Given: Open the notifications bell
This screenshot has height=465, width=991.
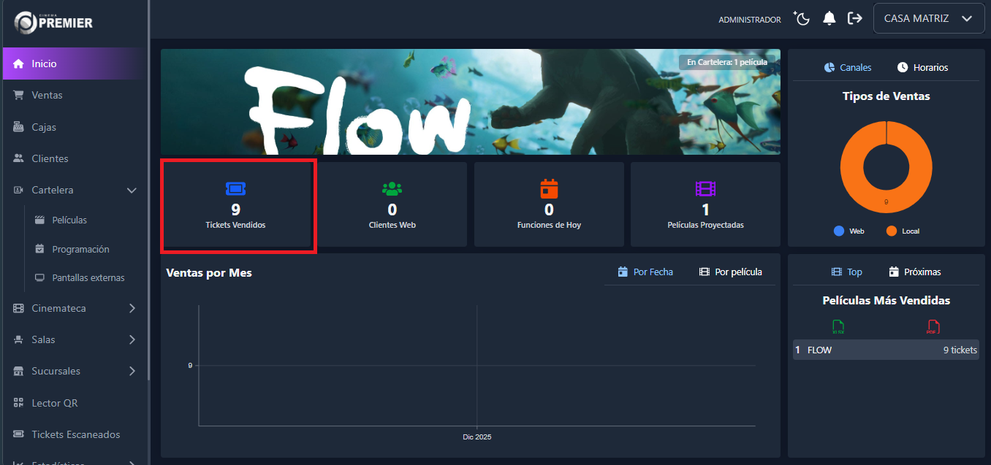Looking at the screenshot, I should coord(829,18).
